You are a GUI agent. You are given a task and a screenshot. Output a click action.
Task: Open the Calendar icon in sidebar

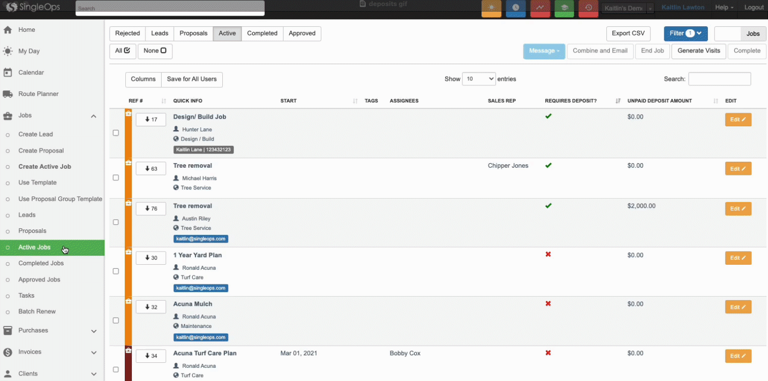pyautogui.click(x=8, y=72)
